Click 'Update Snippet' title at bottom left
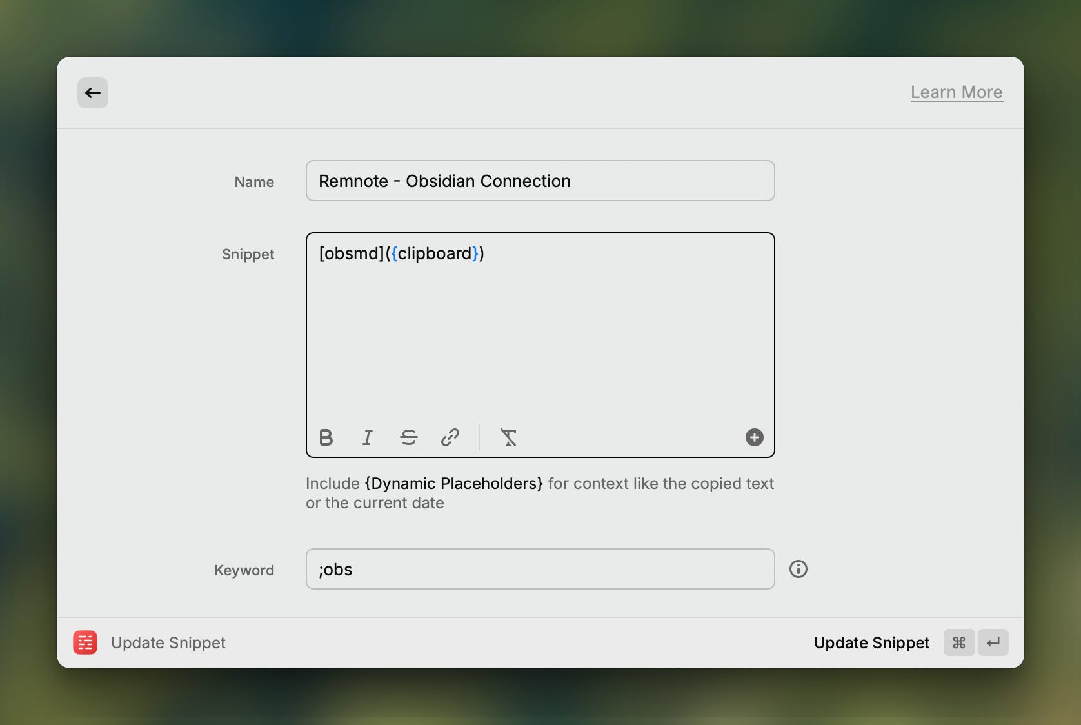This screenshot has width=1081, height=725. pyautogui.click(x=168, y=643)
